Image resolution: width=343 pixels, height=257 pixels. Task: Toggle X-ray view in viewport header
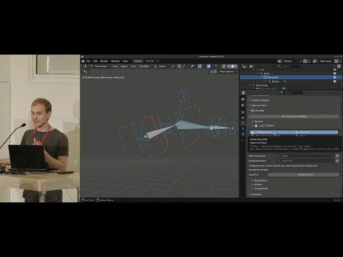pyautogui.click(x=224, y=66)
